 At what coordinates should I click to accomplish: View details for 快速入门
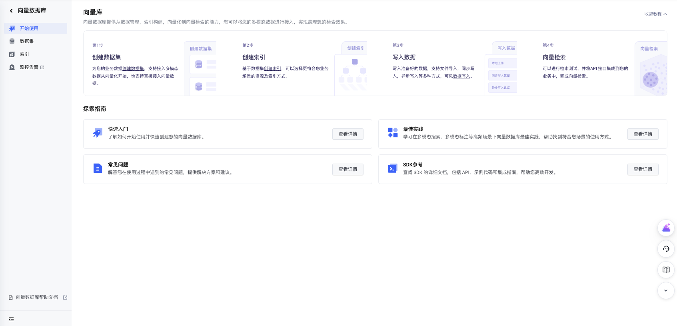(x=348, y=134)
